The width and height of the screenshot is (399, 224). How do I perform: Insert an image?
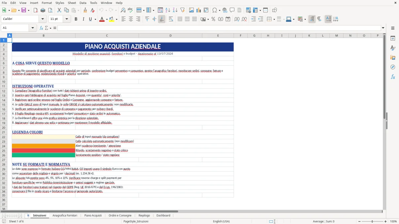click(x=192, y=10)
